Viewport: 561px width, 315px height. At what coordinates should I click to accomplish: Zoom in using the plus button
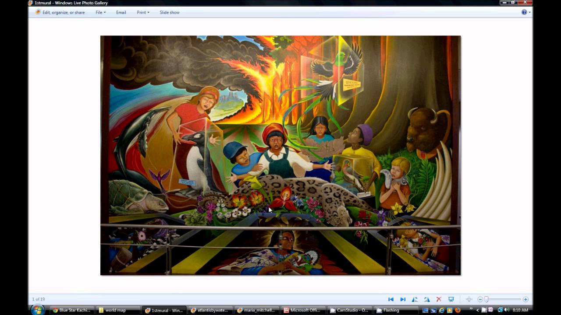525,299
